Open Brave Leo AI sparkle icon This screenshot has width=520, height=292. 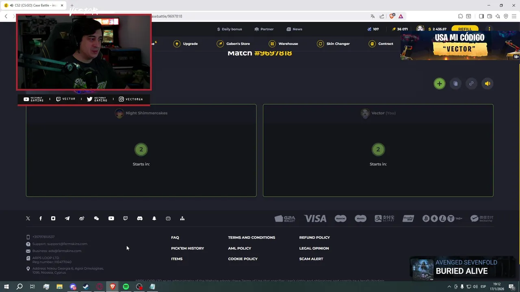point(498,16)
